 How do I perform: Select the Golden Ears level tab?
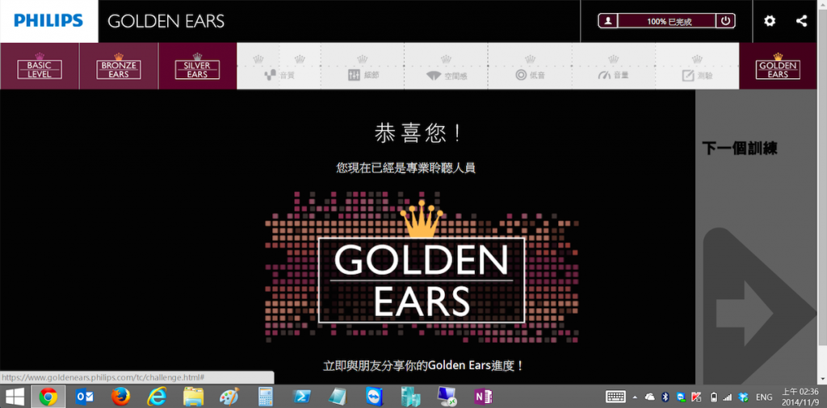(778, 66)
